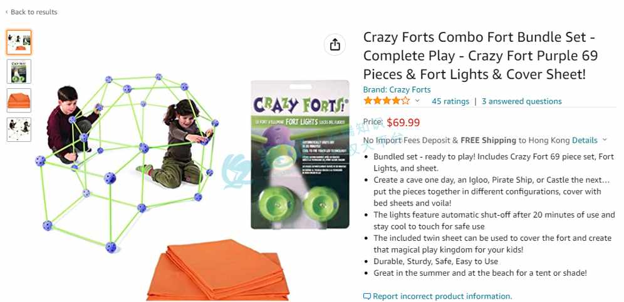The width and height of the screenshot is (624, 302).
Task: Click the speech bubble report icon
Action: pyautogui.click(x=367, y=296)
